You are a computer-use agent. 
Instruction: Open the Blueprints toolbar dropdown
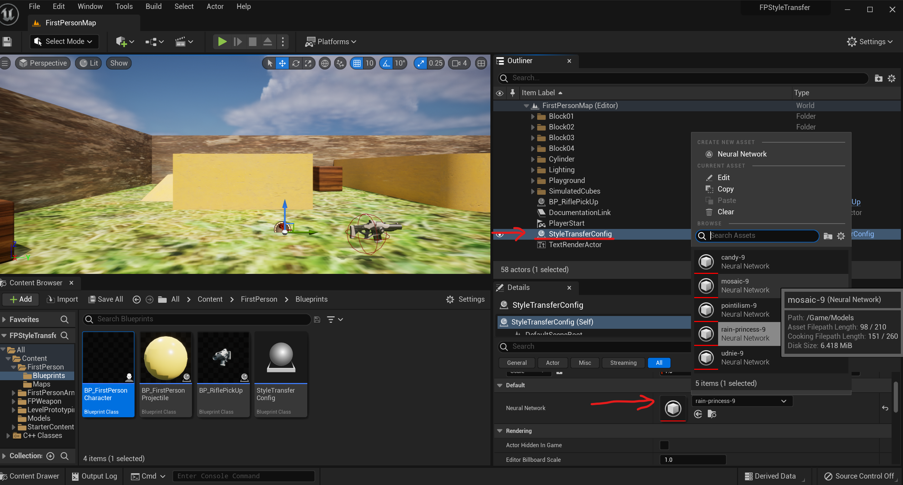pos(155,42)
